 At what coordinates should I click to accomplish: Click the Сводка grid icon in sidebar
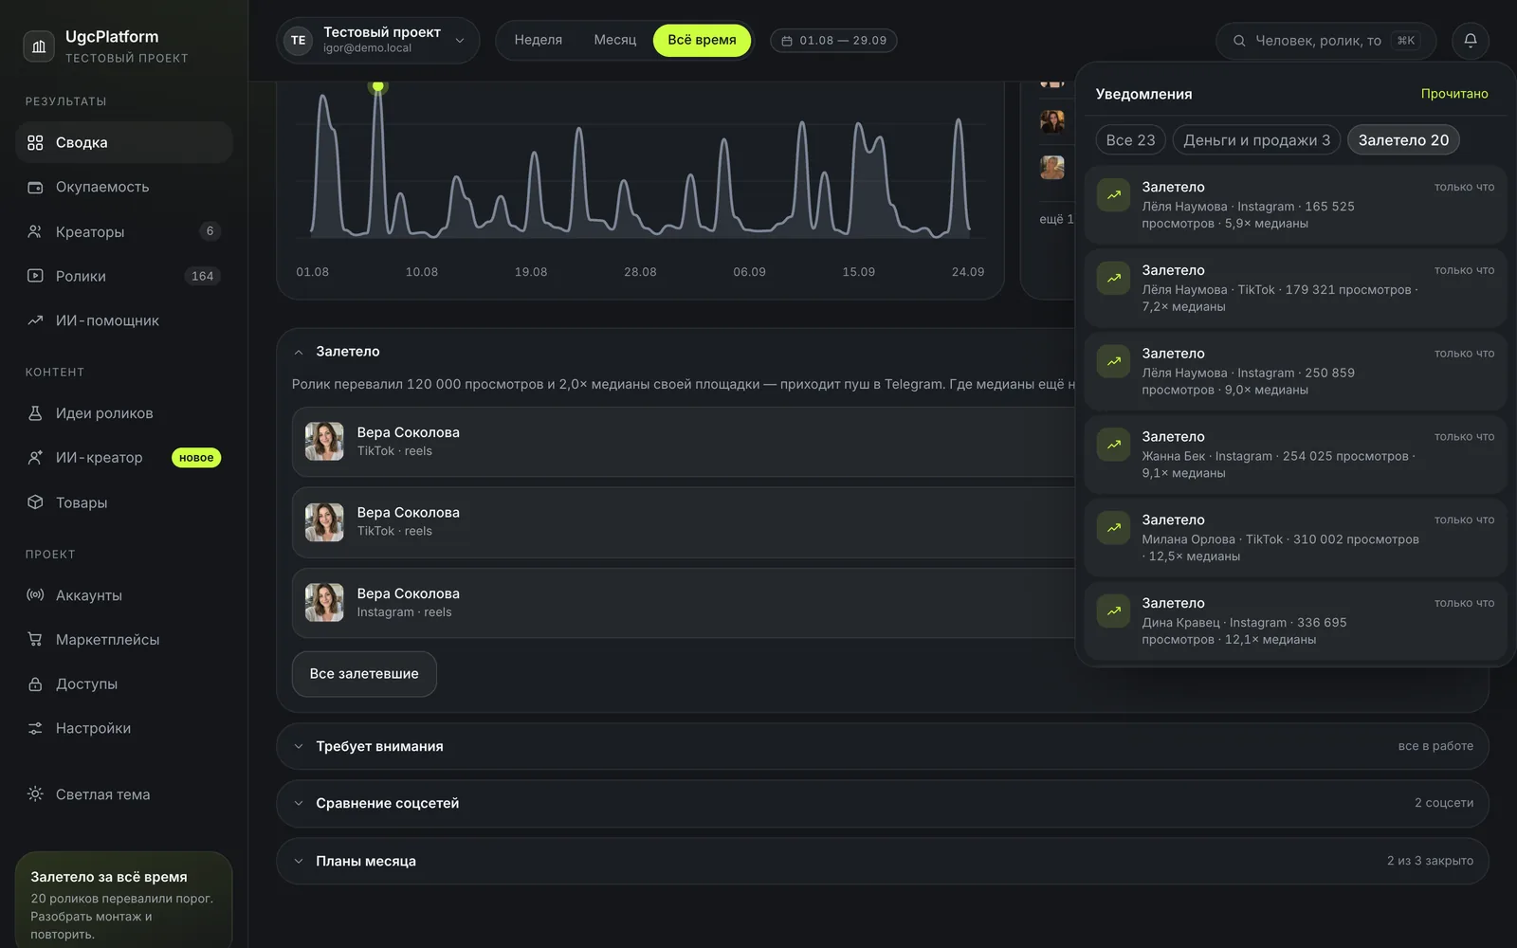pos(35,142)
